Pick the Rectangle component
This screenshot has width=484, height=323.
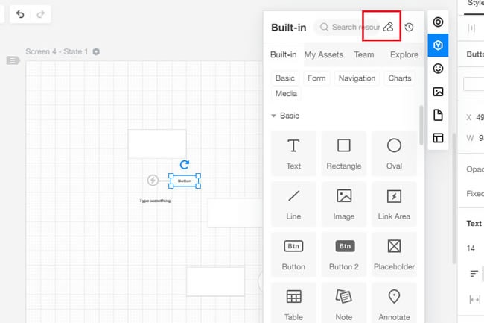point(343,154)
